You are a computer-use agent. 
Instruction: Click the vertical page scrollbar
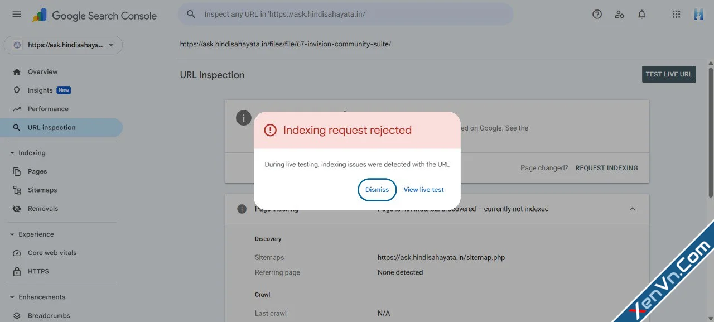711,132
